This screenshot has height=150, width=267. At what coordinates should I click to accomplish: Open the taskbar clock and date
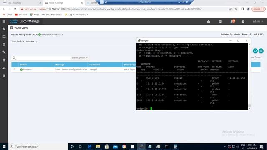click(252, 146)
